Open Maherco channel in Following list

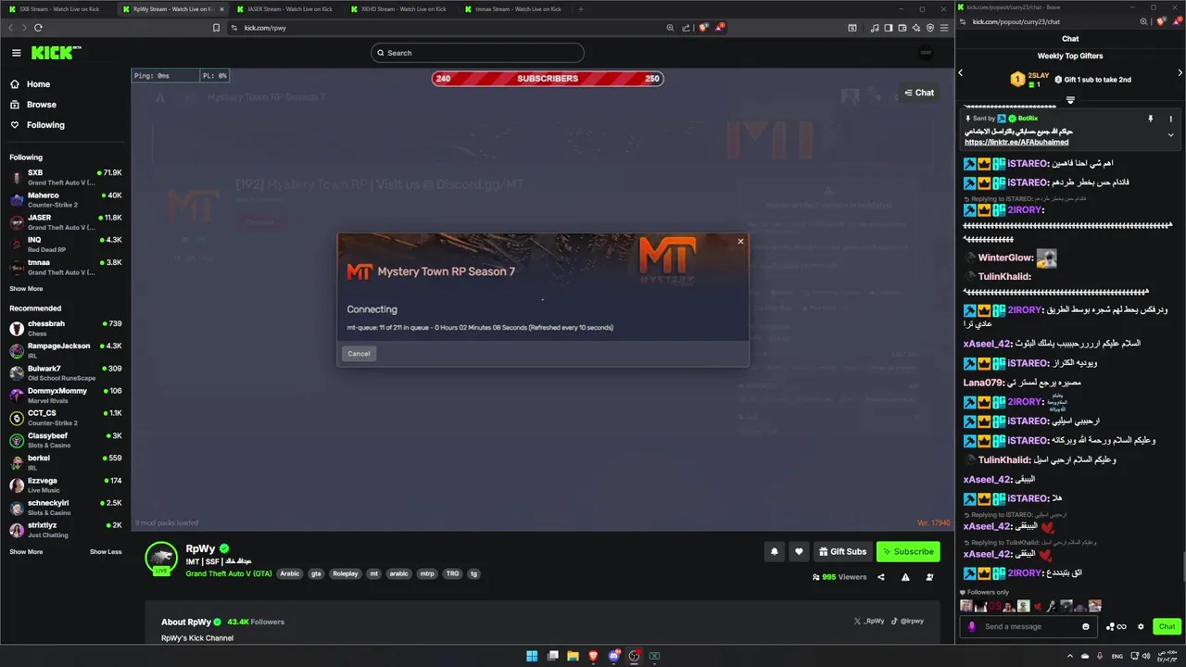[65, 199]
